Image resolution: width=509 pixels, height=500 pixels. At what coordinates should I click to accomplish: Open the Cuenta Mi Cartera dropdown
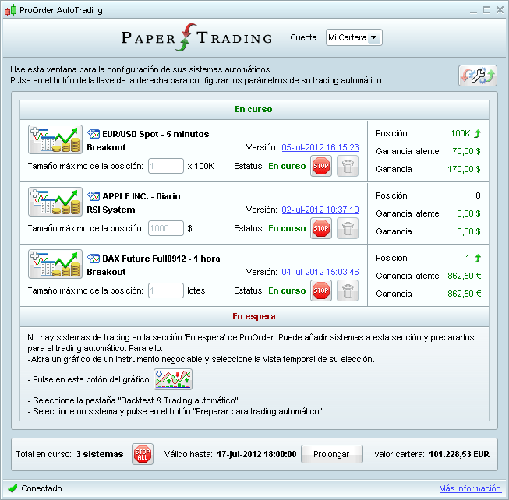pos(354,37)
